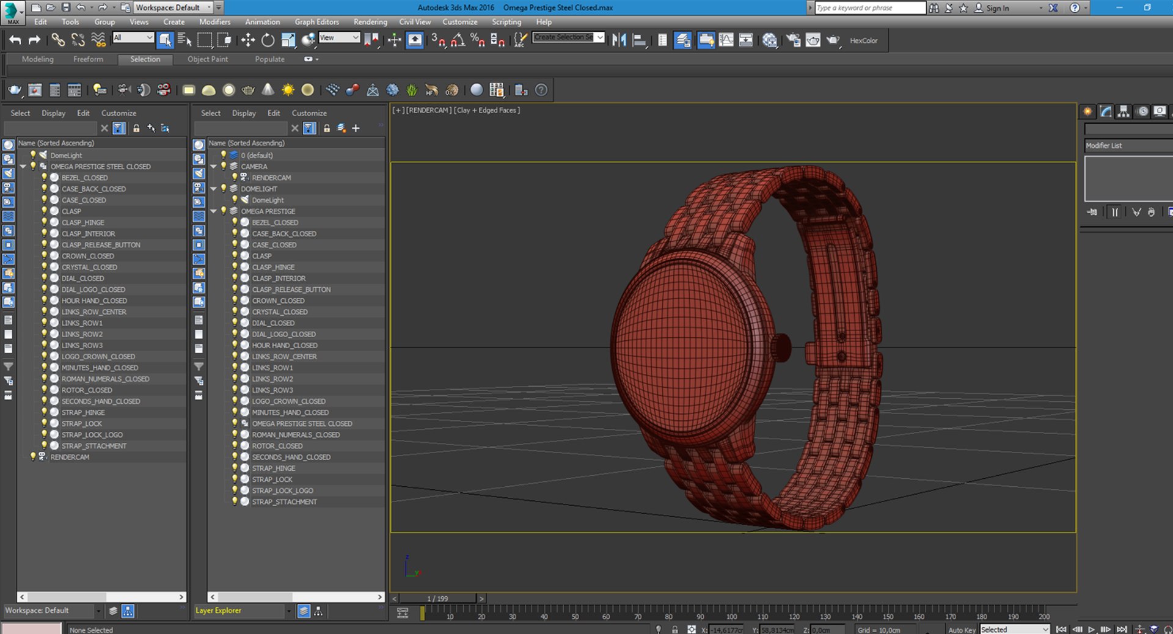
Task: Click the Snaps Toggle 3 icon
Action: 437,40
